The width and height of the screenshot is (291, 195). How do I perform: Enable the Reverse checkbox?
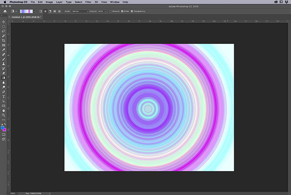(111, 11)
